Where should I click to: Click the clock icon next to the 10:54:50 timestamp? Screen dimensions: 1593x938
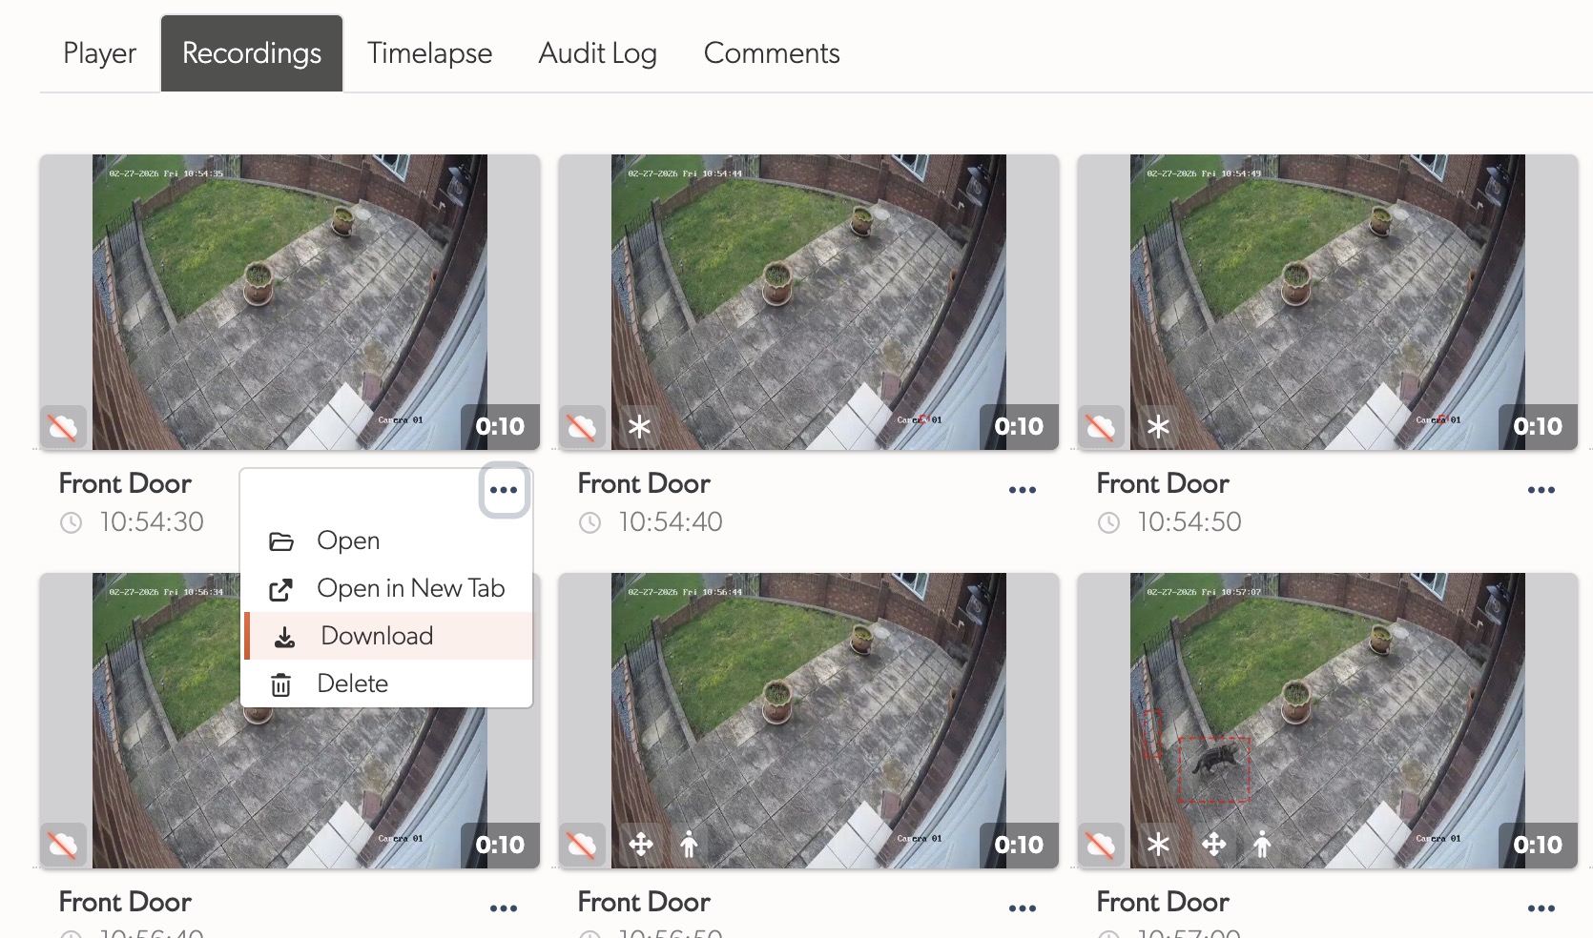[1107, 522]
